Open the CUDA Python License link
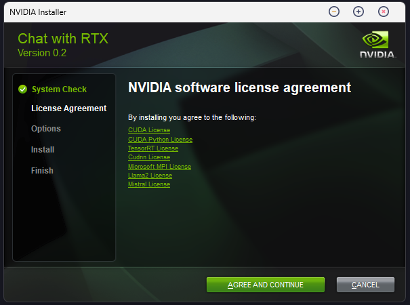 160,140
